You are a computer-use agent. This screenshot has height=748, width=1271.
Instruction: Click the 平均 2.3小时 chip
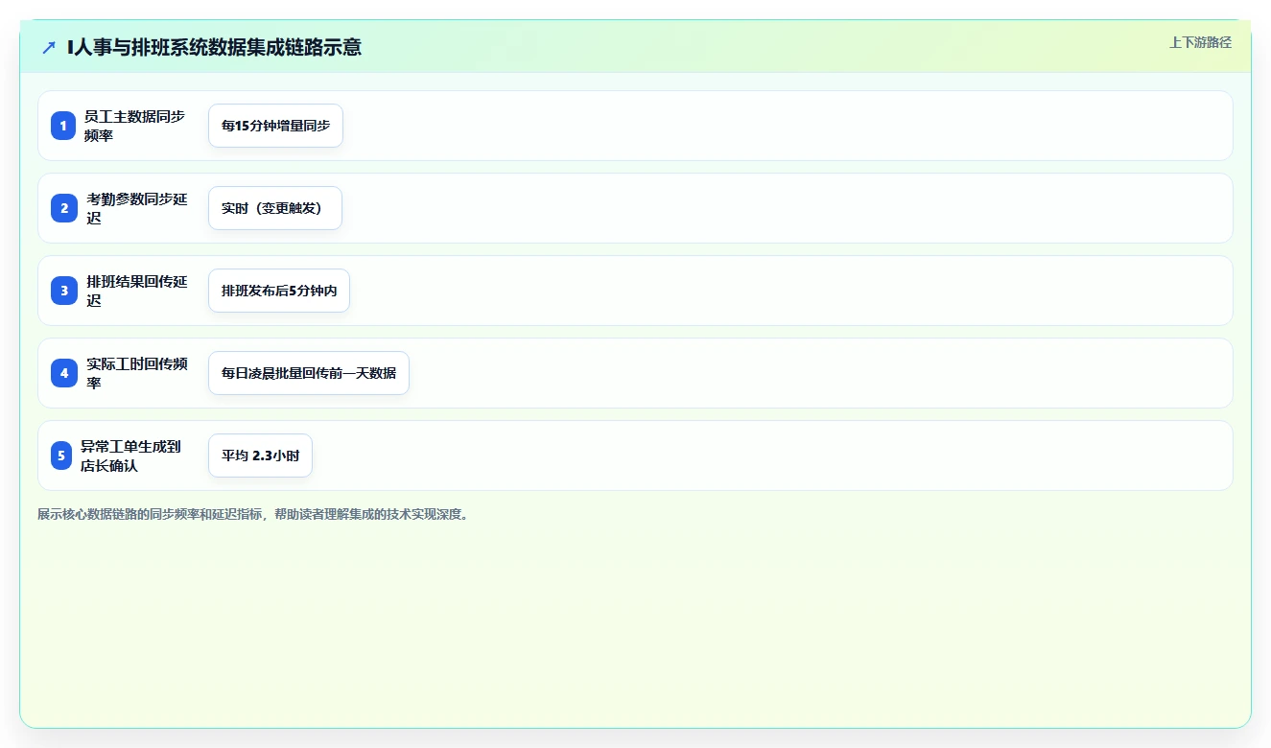[260, 456]
